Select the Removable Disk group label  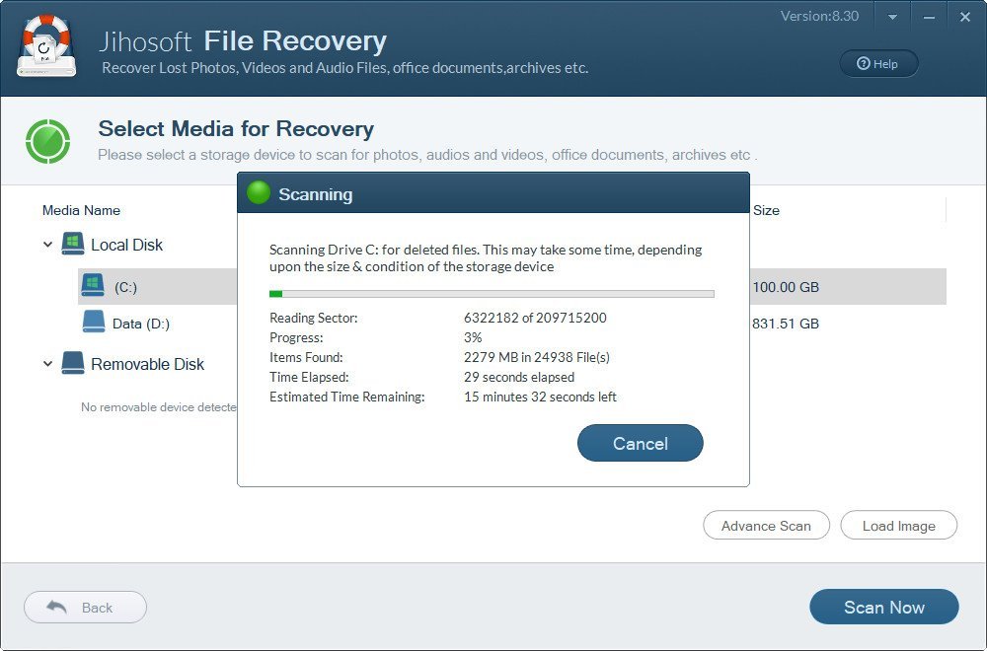(147, 364)
